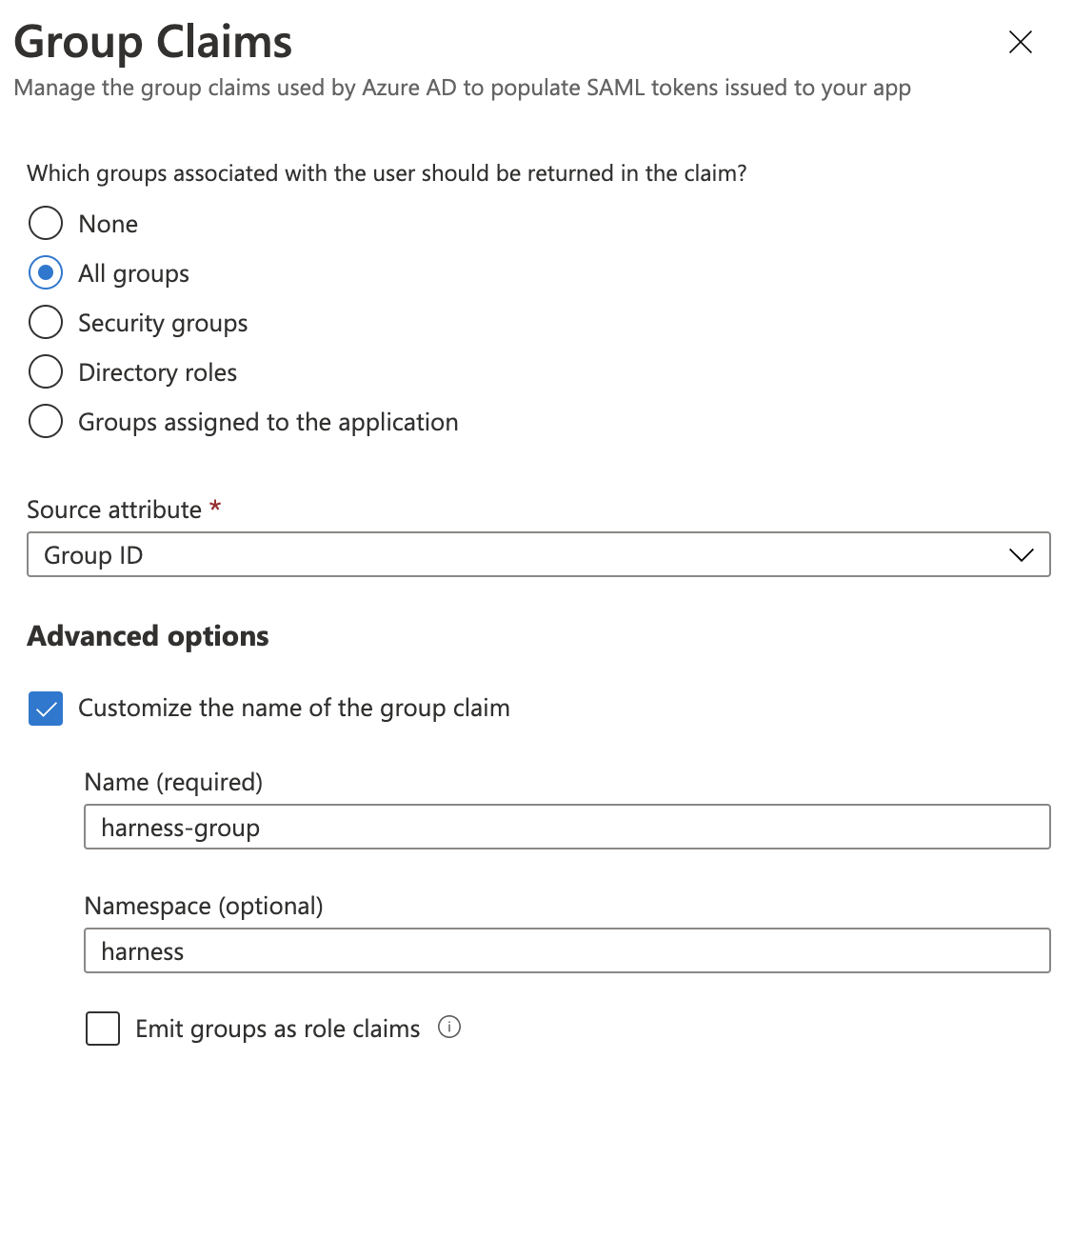Click the Namespace (optional) label
1073x1239 pixels.
(204, 906)
